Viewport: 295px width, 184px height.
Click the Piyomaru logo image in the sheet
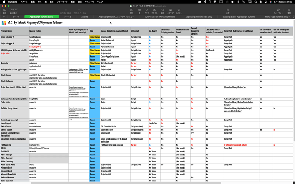(3, 23)
